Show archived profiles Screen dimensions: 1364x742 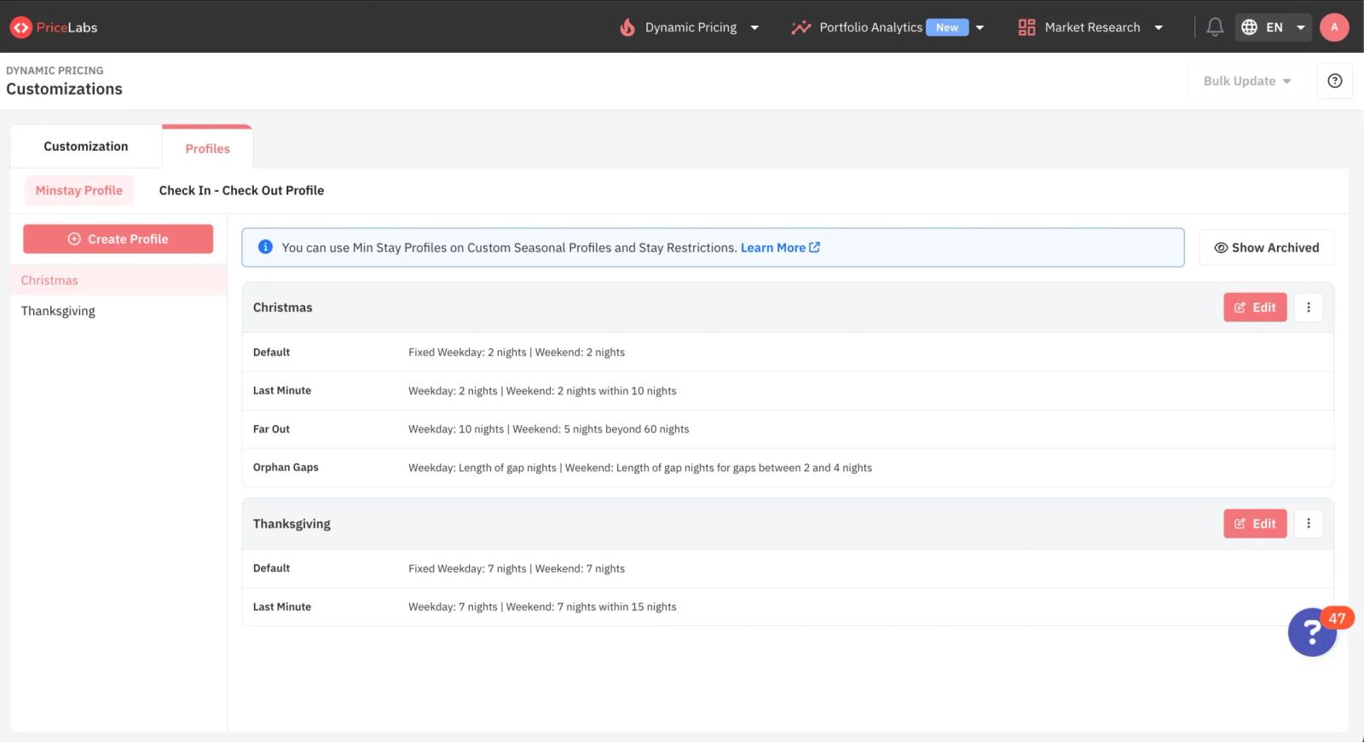(x=1267, y=248)
